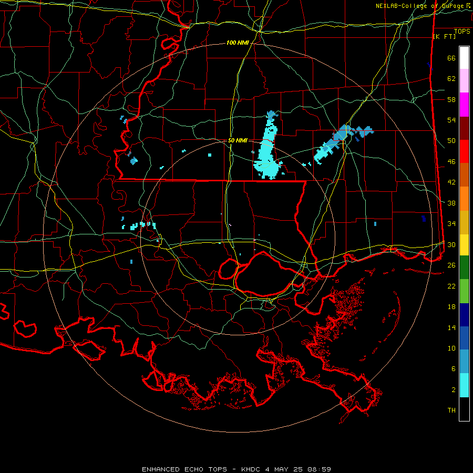The height and width of the screenshot is (473, 473).
Task: Click the '34' legend value label
Action: pos(451,224)
